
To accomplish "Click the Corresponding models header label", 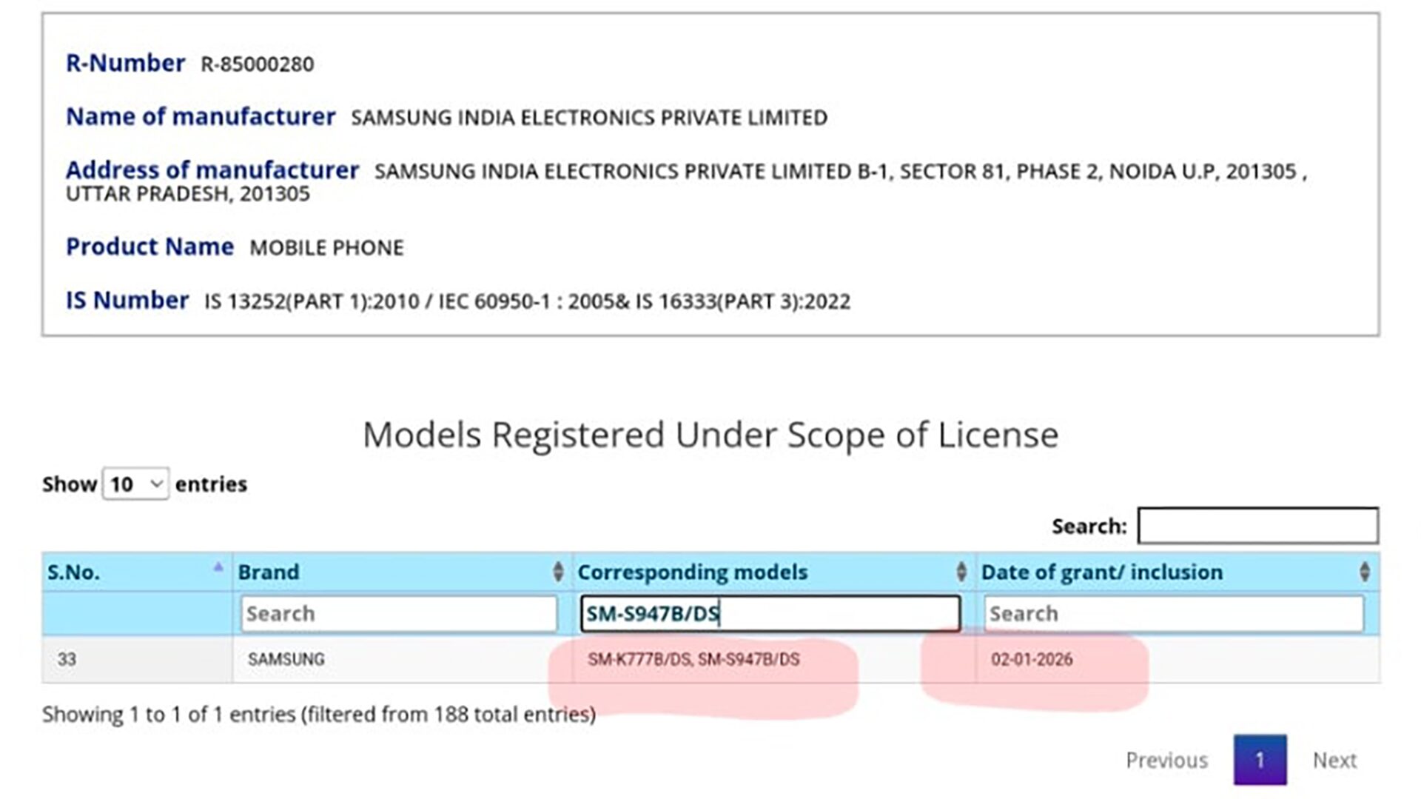I will [x=692, y=572].
